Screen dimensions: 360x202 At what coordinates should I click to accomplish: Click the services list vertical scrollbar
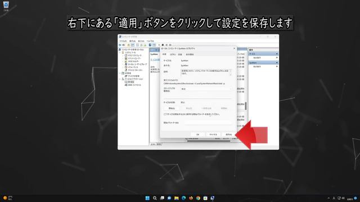pyautogui.click(x=246, y=106)
